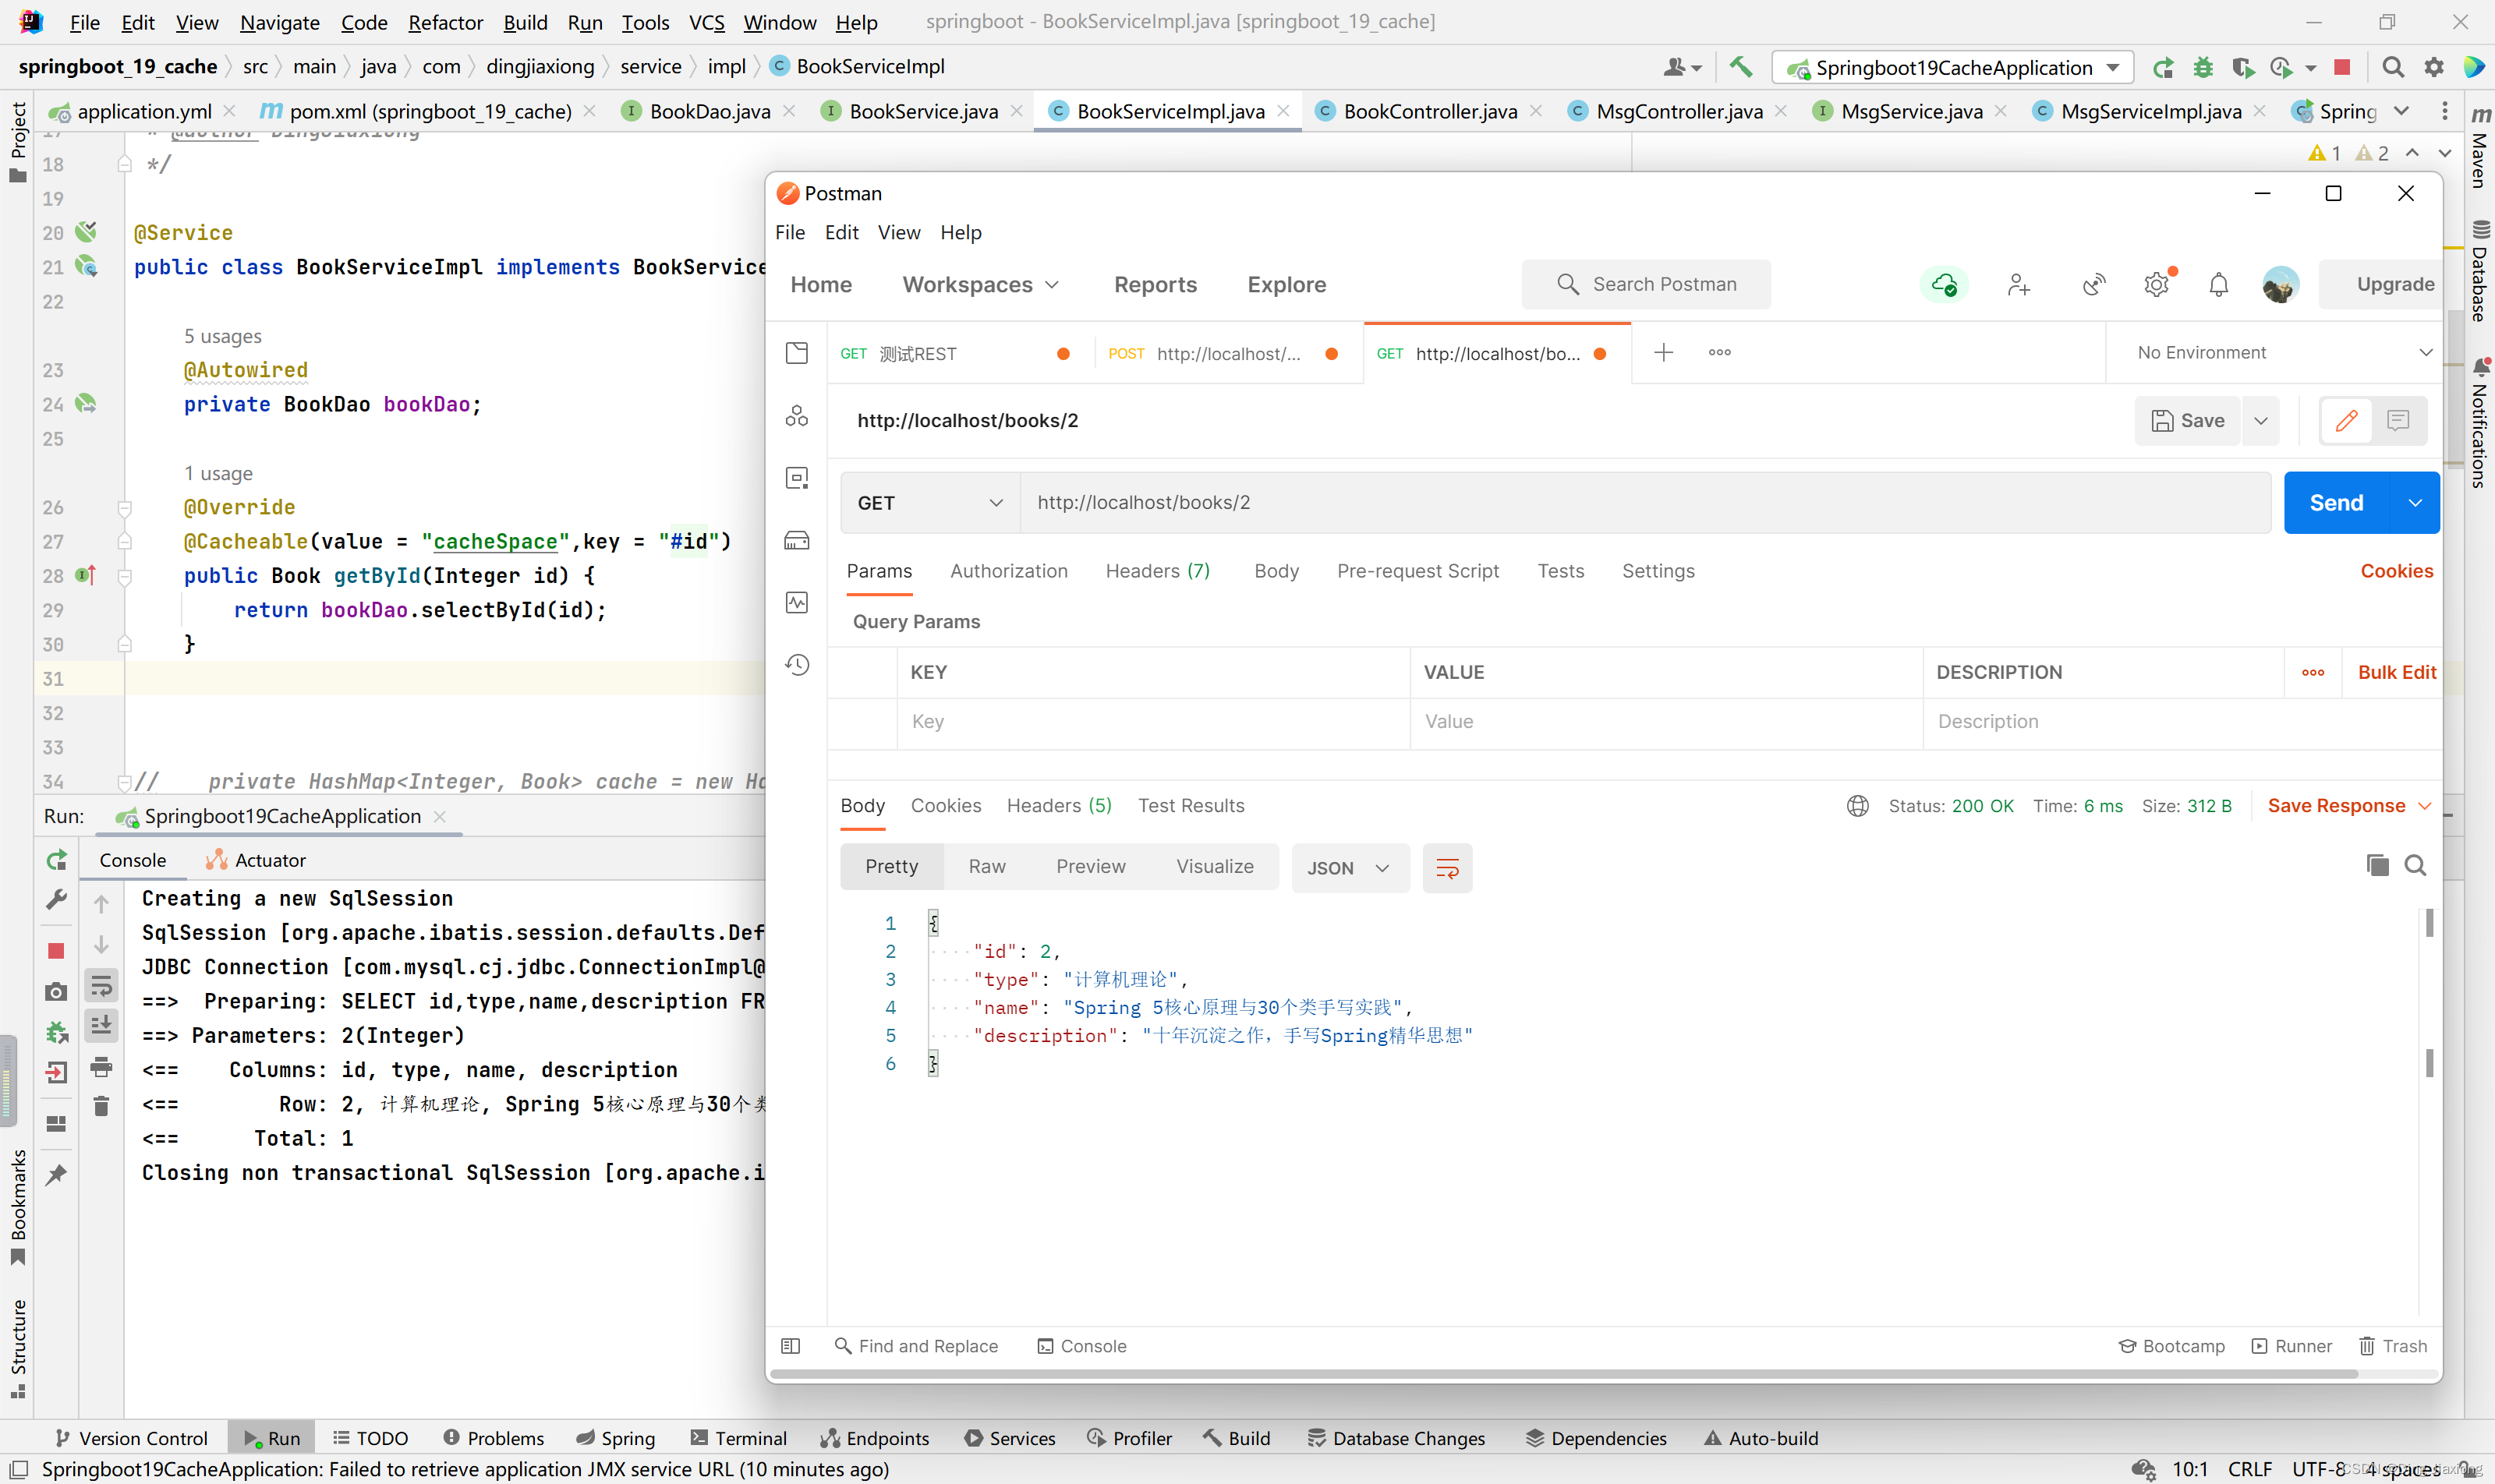Open Find and Replace in Postman
The image size is (2495, 1484).
click(915, 1347)
